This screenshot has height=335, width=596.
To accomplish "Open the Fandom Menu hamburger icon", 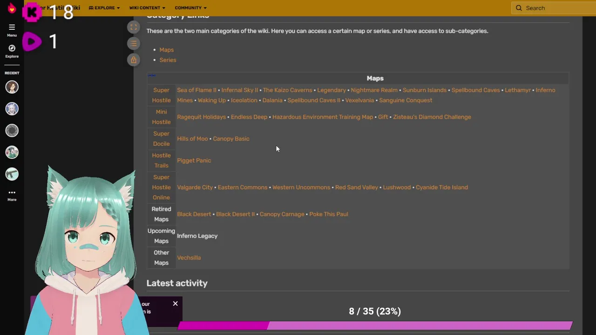I will point(12,27).
